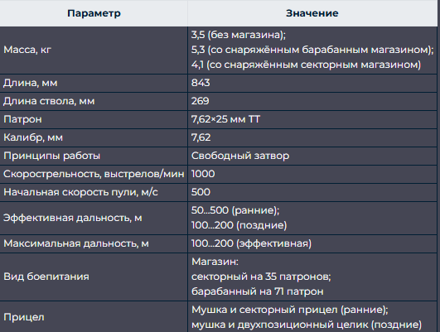Click the Значение column header
The width and height of the screenshot is (440, 332).
tap(312, 13)
